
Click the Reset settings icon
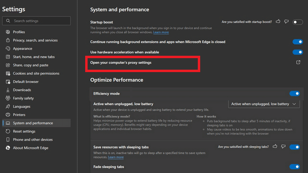pos(8,131)
